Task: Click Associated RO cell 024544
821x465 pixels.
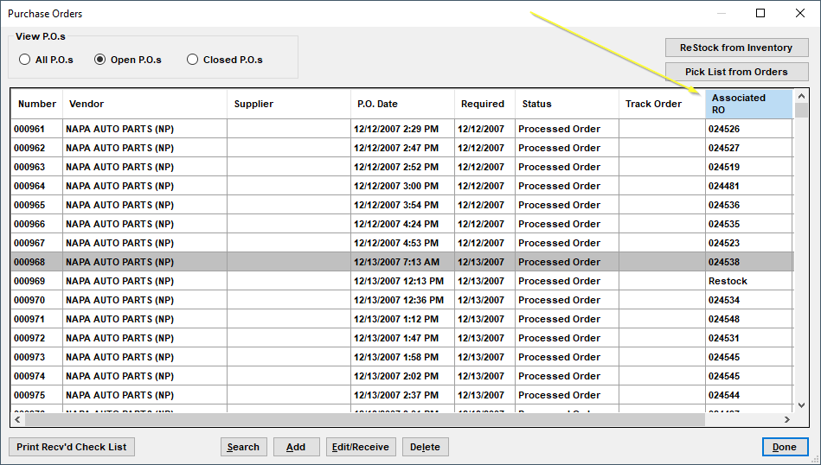Action: pyautogui.click(x=748, y=395)
